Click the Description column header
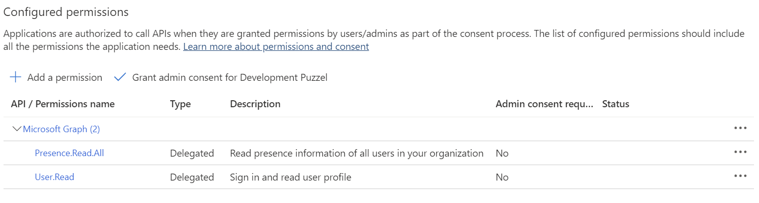759x203 pixels. pyautogui.click(x=255, y=104)
